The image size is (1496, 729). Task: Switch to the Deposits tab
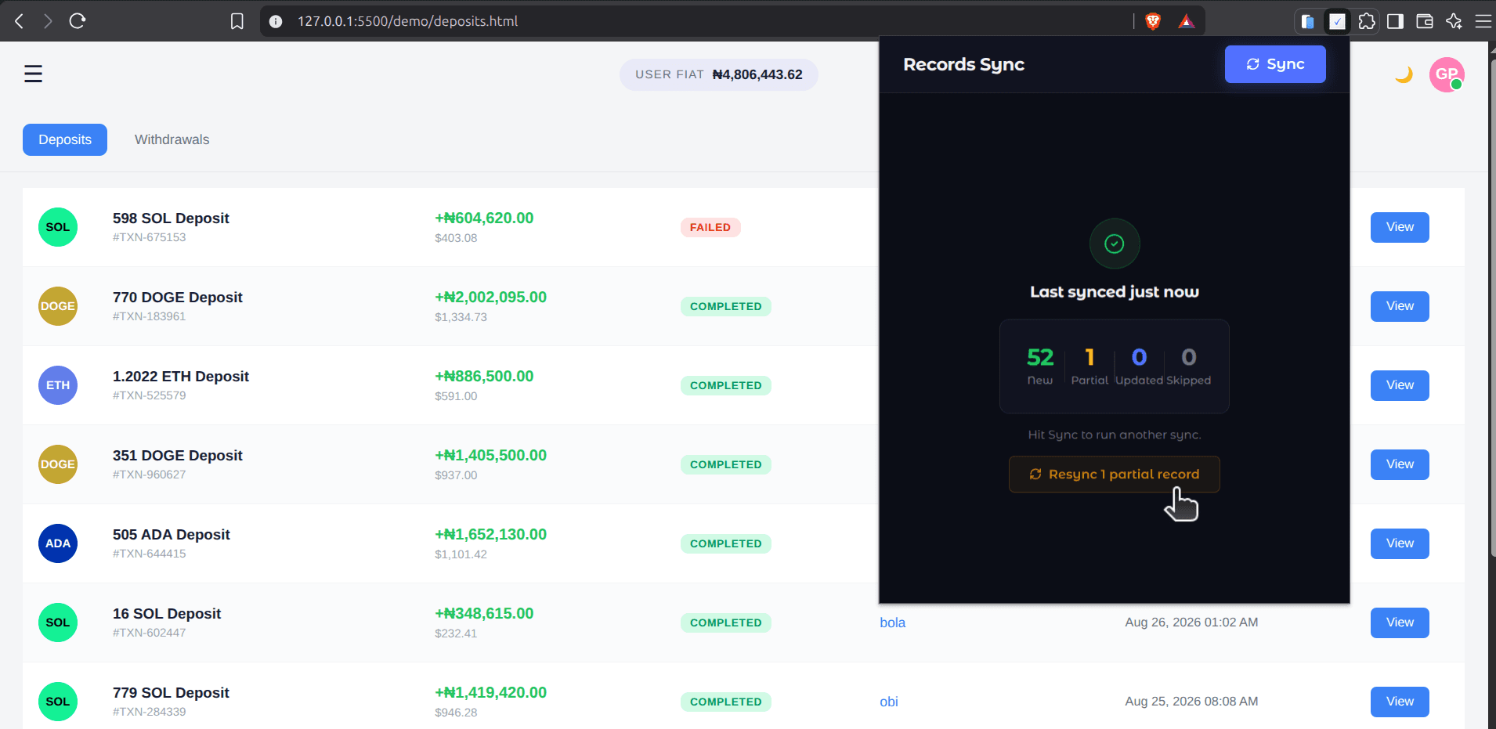tap(65, 139)
